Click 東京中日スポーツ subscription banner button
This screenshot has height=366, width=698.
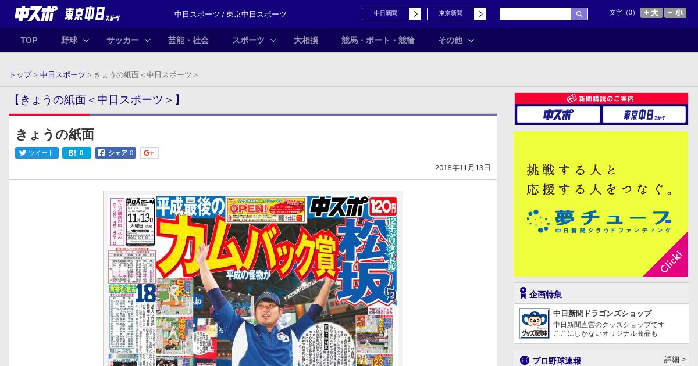(644, 115)
